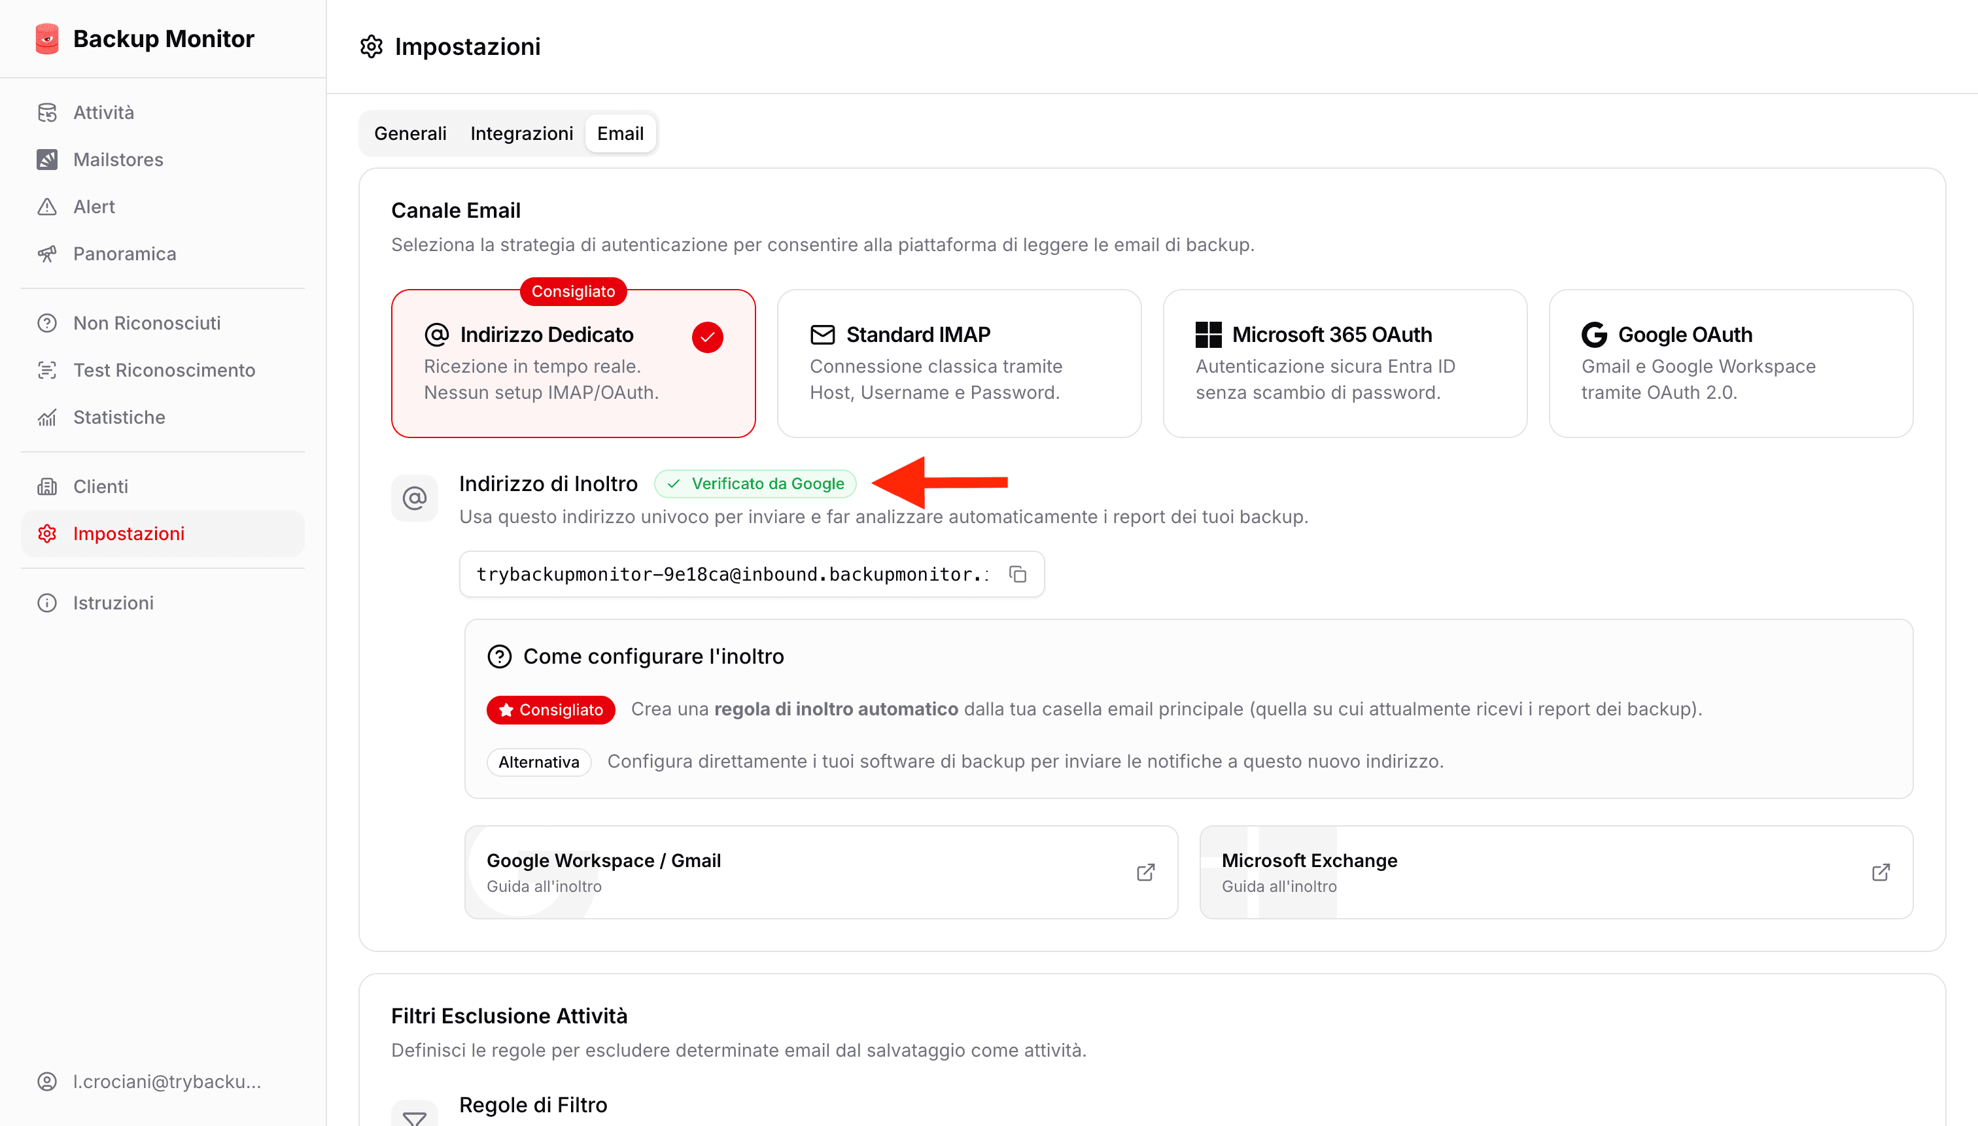Open the Integrazioni tab
Image resolution: width=1978 pixels, height=1126 pixels.
(x=521, y=133)
